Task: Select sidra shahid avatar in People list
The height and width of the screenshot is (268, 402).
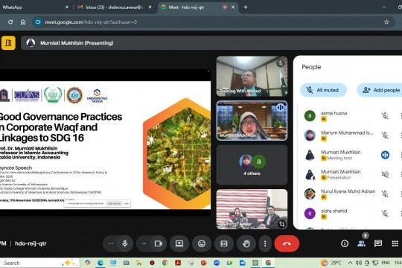Action: [x=310, y=214]
